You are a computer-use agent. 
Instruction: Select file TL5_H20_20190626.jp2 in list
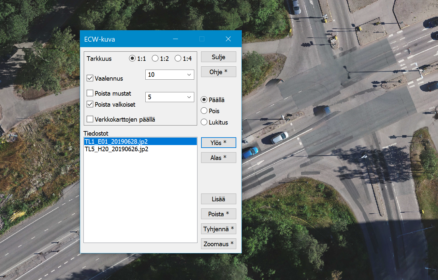(116, 150)
